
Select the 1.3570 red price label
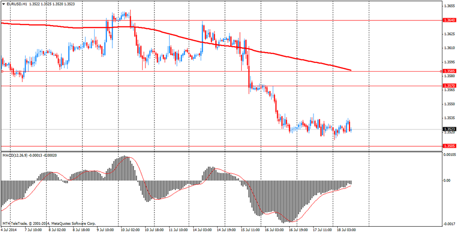pyautogui.click(x=448, y=86)
